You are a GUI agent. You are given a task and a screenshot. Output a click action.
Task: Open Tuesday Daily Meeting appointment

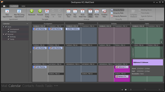coord(40,48)
